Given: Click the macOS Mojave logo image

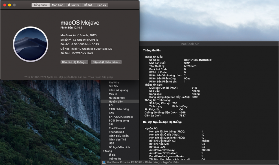Looking at the screenshot, I should (31, 44).
